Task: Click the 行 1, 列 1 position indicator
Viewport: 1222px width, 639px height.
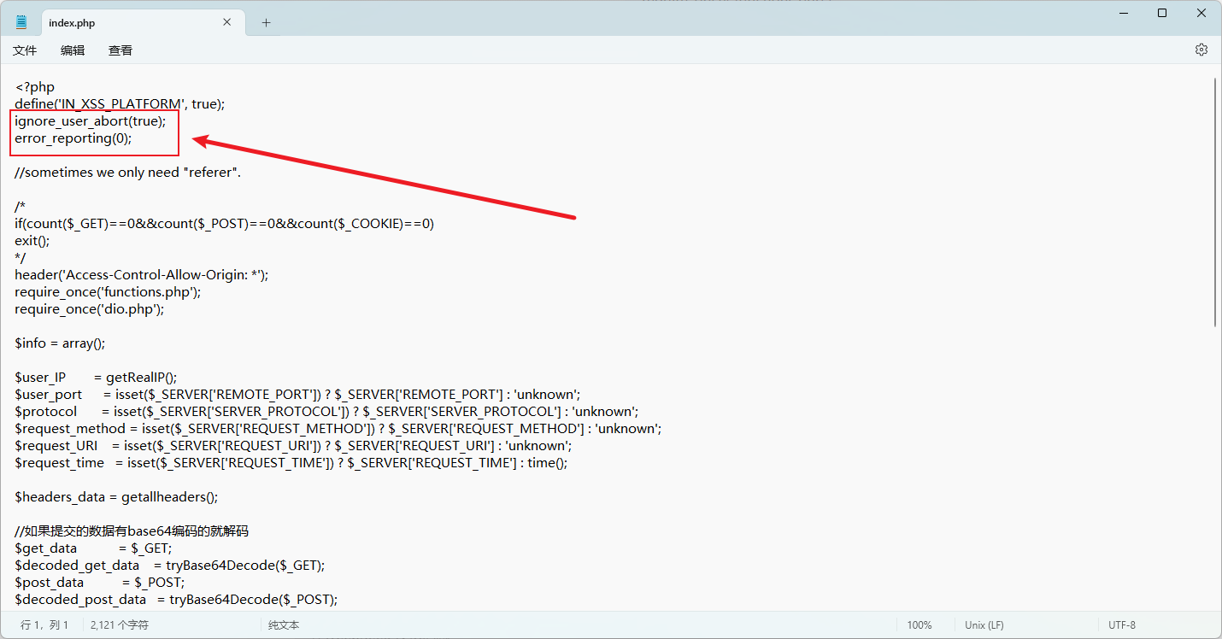Action: 44,625
